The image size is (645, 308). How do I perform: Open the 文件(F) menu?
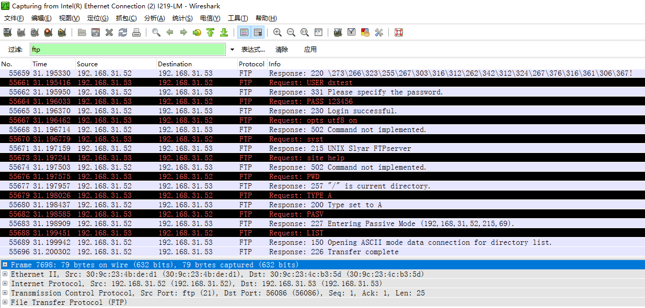[14, 18]
